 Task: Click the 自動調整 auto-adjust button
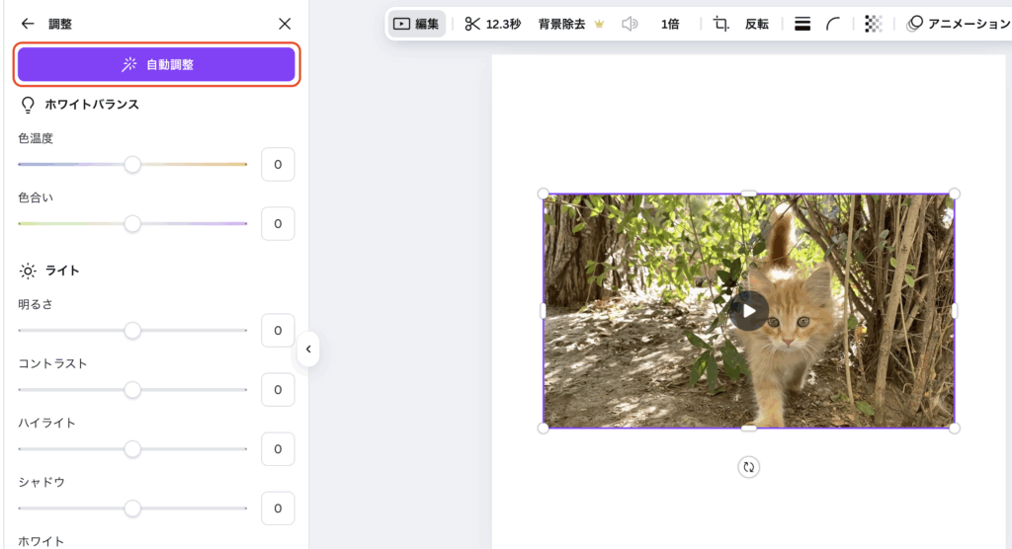[x=156, y=64]
